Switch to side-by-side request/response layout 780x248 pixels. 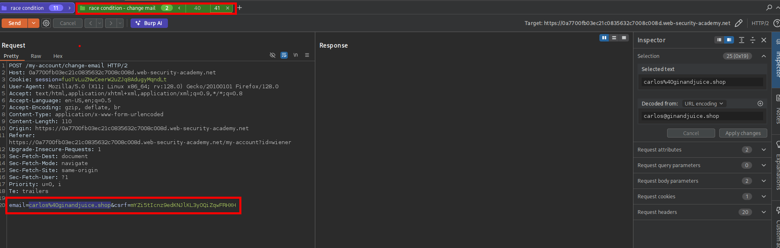604,38
